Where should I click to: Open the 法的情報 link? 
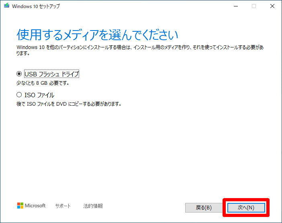tap(93, 206)
